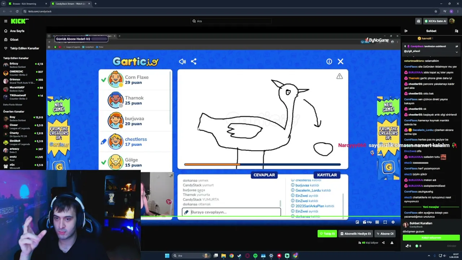Unpin the pinned chat message
462x260 pixels.
(x=457, y=47)
